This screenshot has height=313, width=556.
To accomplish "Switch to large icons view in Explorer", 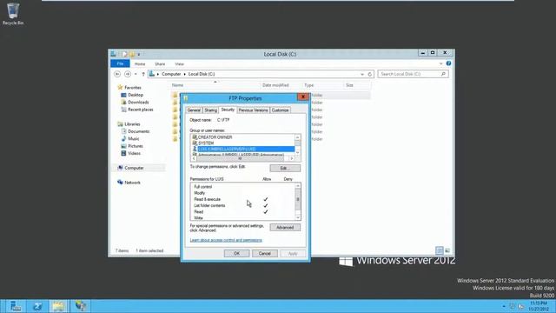I will click(x=447, y=250).
